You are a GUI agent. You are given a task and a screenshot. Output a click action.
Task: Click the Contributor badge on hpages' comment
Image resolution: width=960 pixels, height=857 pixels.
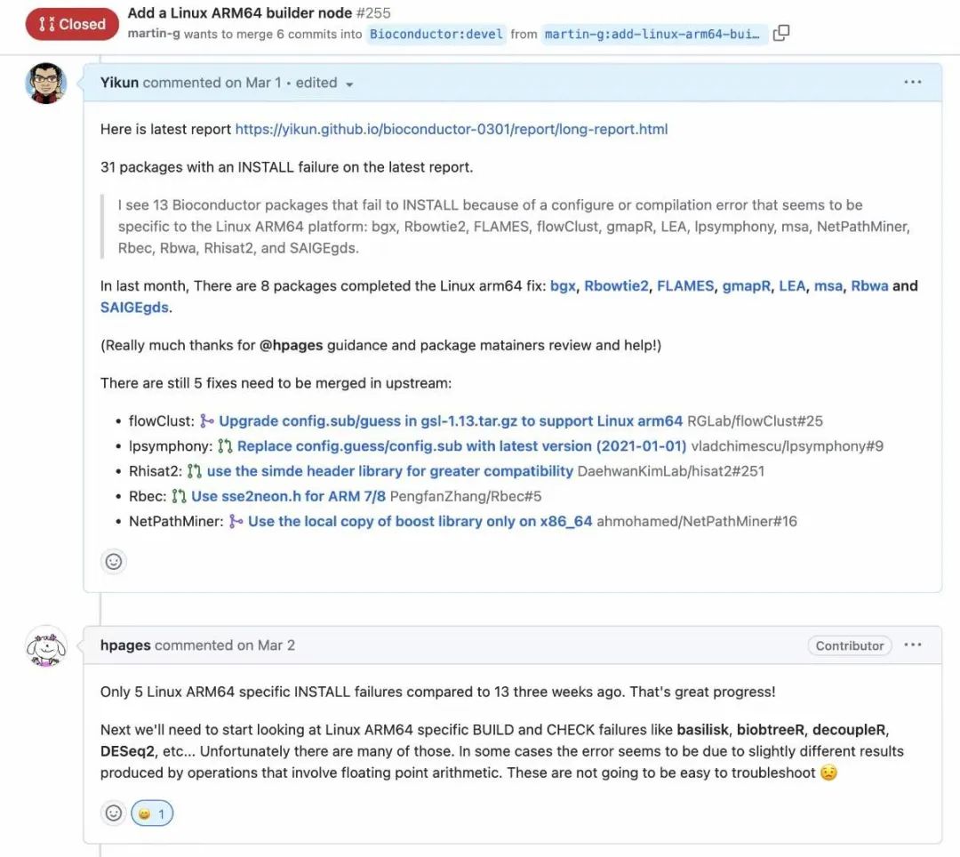tap(849, 645)
